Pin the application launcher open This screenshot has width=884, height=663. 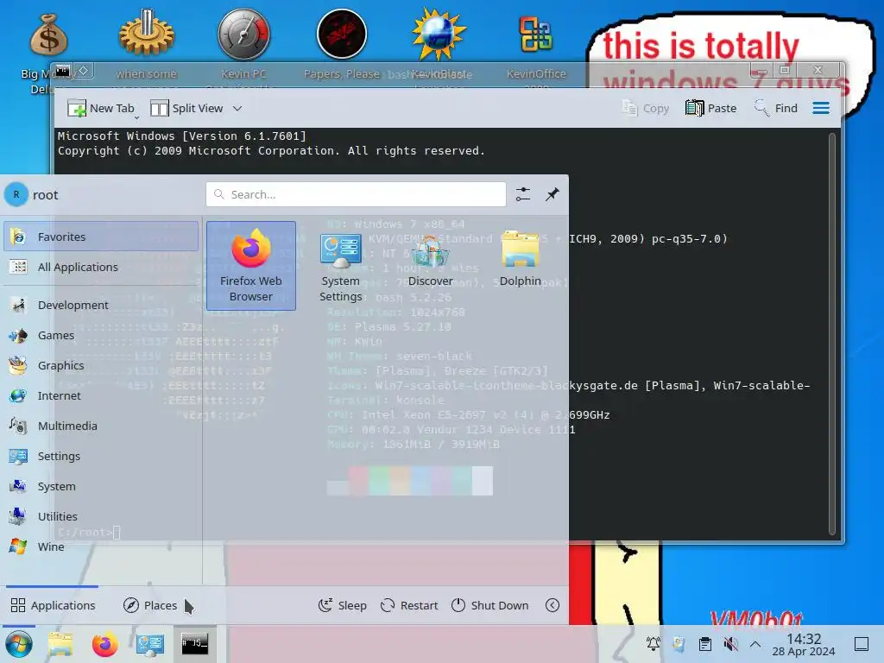[552, 194]
